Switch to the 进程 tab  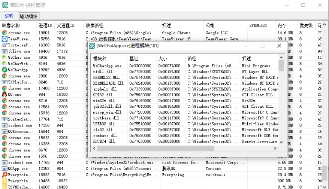[9, 16]
